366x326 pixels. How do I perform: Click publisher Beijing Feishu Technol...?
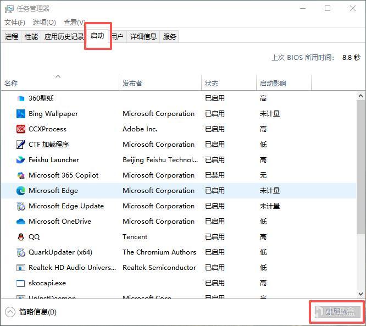click(160, 160)
